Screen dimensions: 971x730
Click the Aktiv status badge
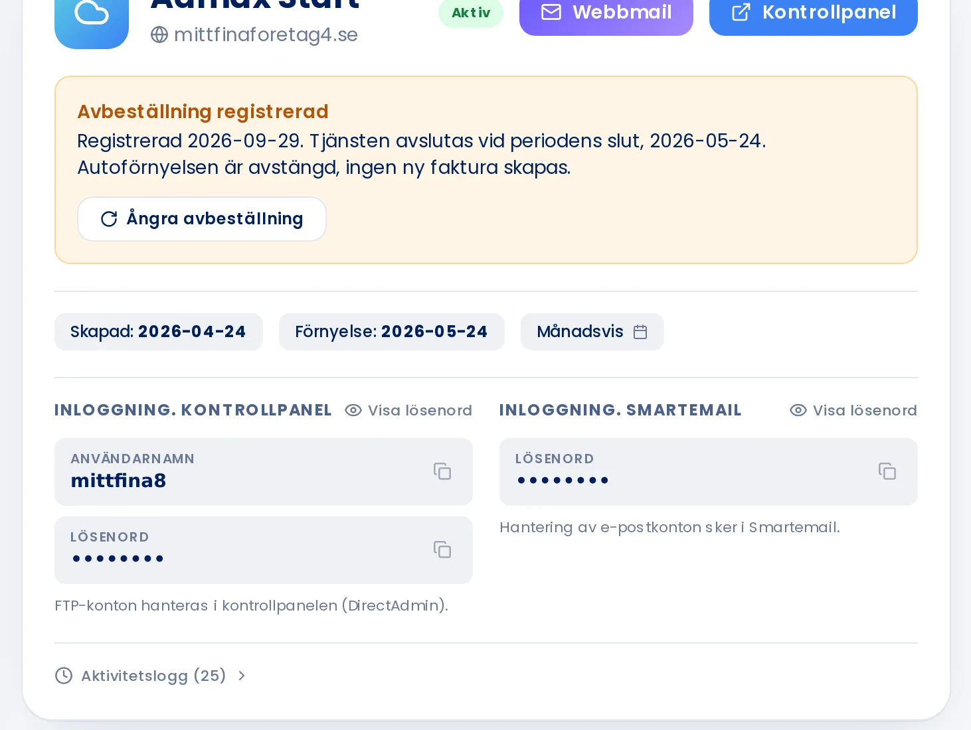471,13
